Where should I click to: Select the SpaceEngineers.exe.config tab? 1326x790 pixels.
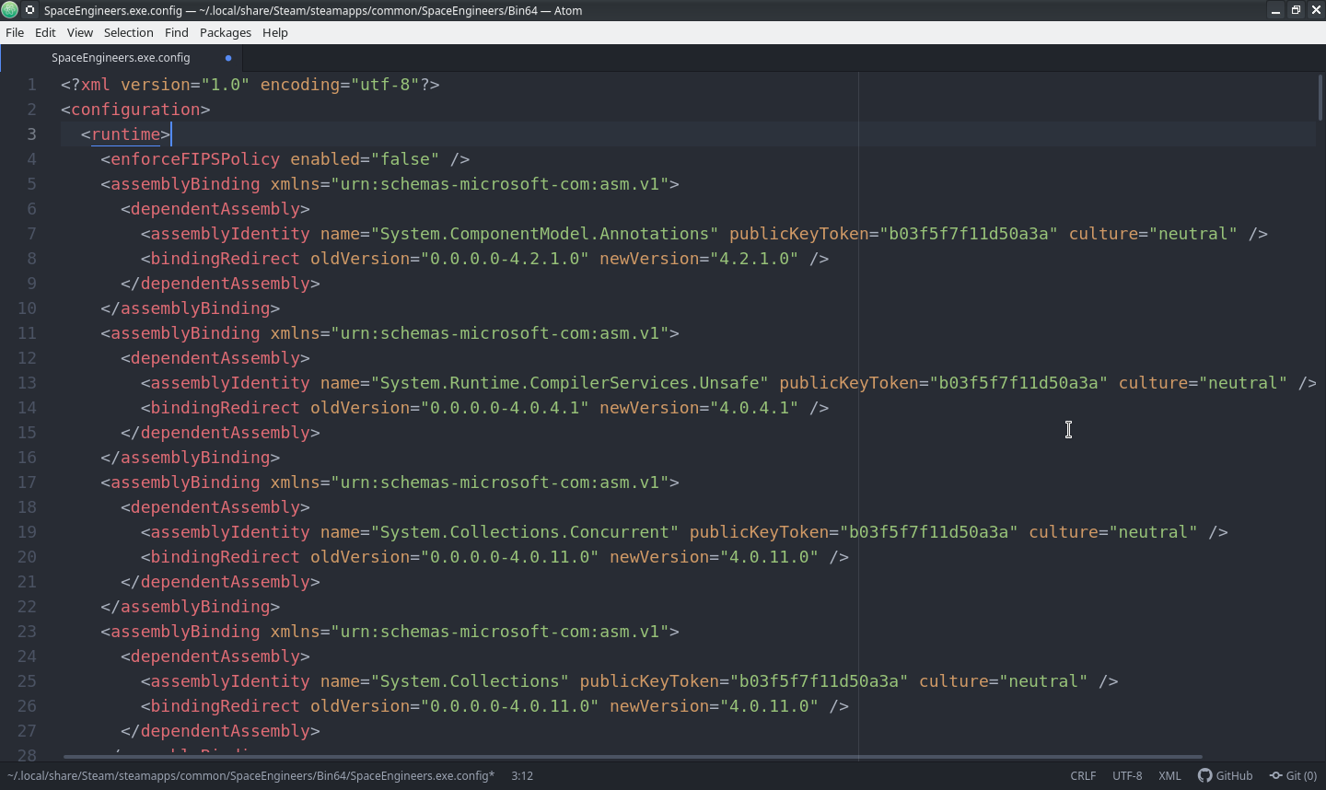[x=121, y=57]
